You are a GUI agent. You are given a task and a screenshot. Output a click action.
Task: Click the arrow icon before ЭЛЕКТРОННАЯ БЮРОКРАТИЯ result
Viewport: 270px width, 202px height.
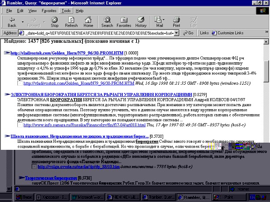point(7,94)
